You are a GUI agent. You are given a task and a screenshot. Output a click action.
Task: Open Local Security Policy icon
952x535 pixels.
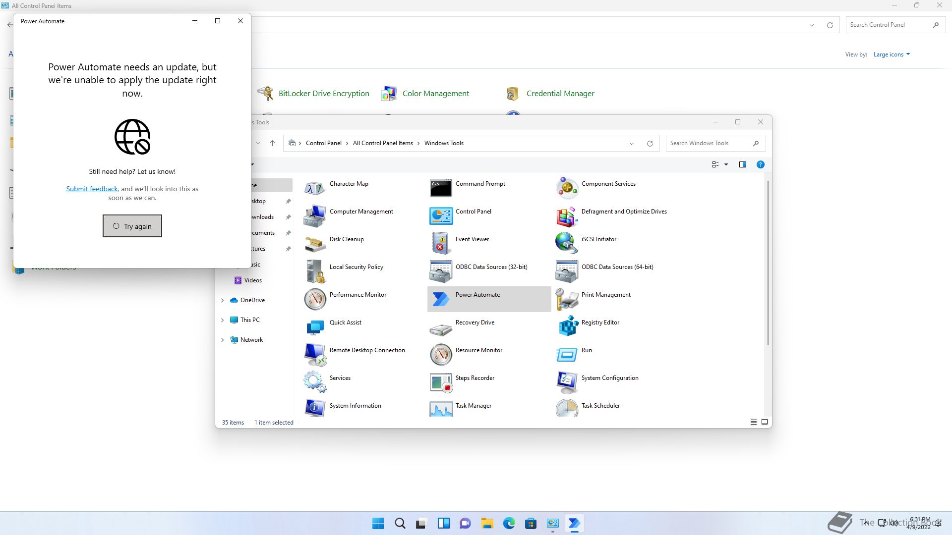click(x=315, y=271)
